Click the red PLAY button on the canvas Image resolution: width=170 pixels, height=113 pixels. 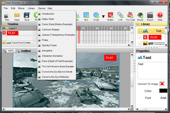(x=110, y=58)
